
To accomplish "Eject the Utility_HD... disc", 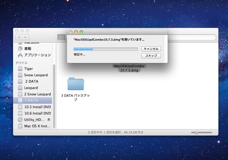I will point(49,119).
